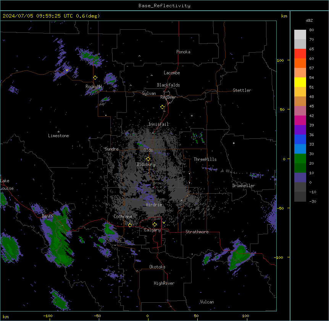Viewport: 329px width, 321px height.
Task: Select the pink 42-45 dBZ legend swatch
Action: tap(300, 111)
